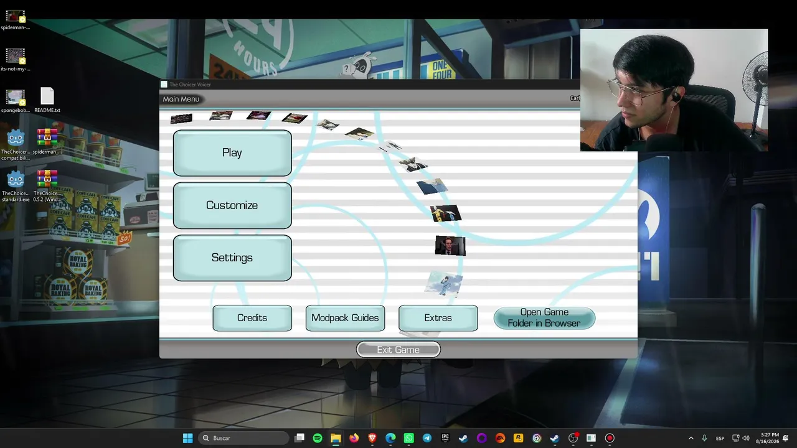Start the game with the Play button
This screenshot has height=448, width=797.
coord(232,153)
